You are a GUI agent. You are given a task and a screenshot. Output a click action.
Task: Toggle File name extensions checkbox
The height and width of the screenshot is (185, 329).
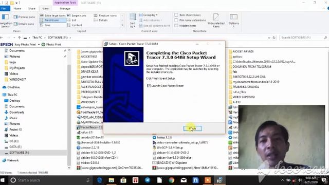pyautogui.click(x=176, y=20)
